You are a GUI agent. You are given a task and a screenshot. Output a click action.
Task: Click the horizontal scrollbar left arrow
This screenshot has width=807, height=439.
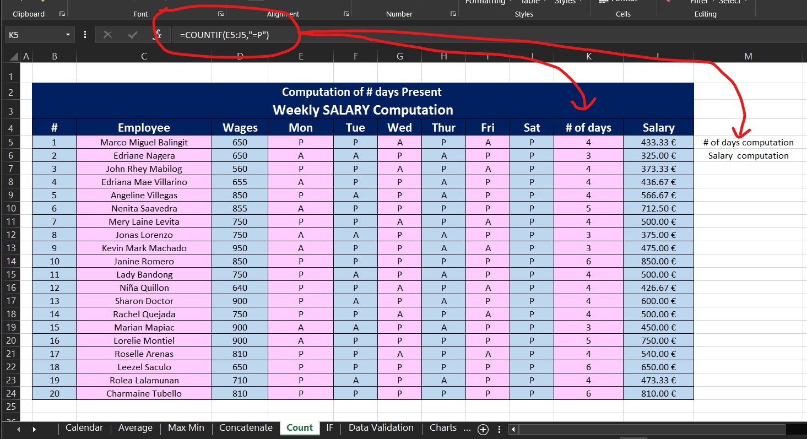pyautogui.click(x=513, y=429)
